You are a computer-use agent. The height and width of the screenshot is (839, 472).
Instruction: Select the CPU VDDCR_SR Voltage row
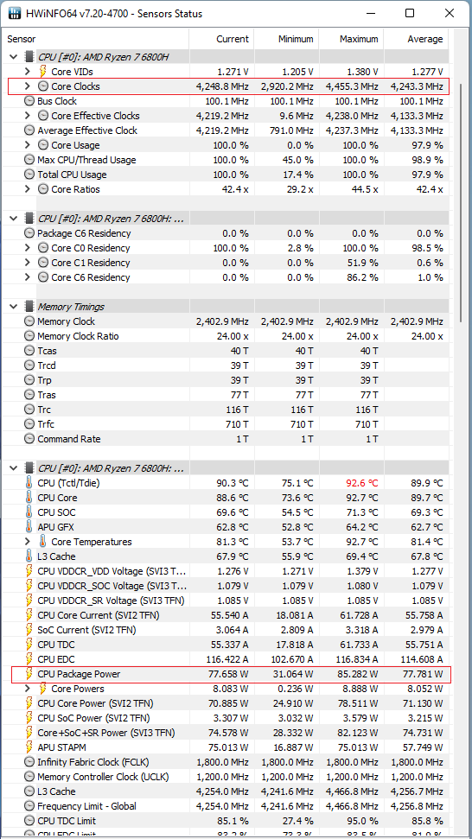pyautogui.click(x=226, y=601)
